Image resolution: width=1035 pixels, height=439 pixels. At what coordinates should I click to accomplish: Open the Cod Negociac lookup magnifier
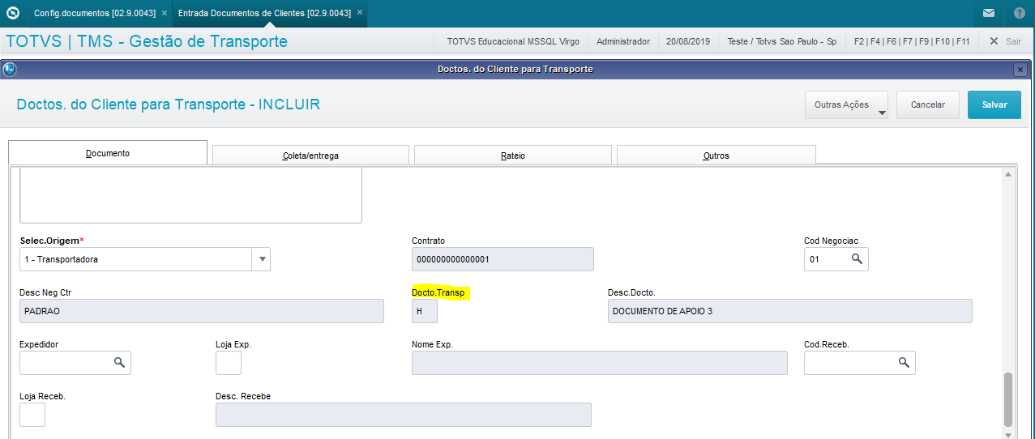pos(857,259)
